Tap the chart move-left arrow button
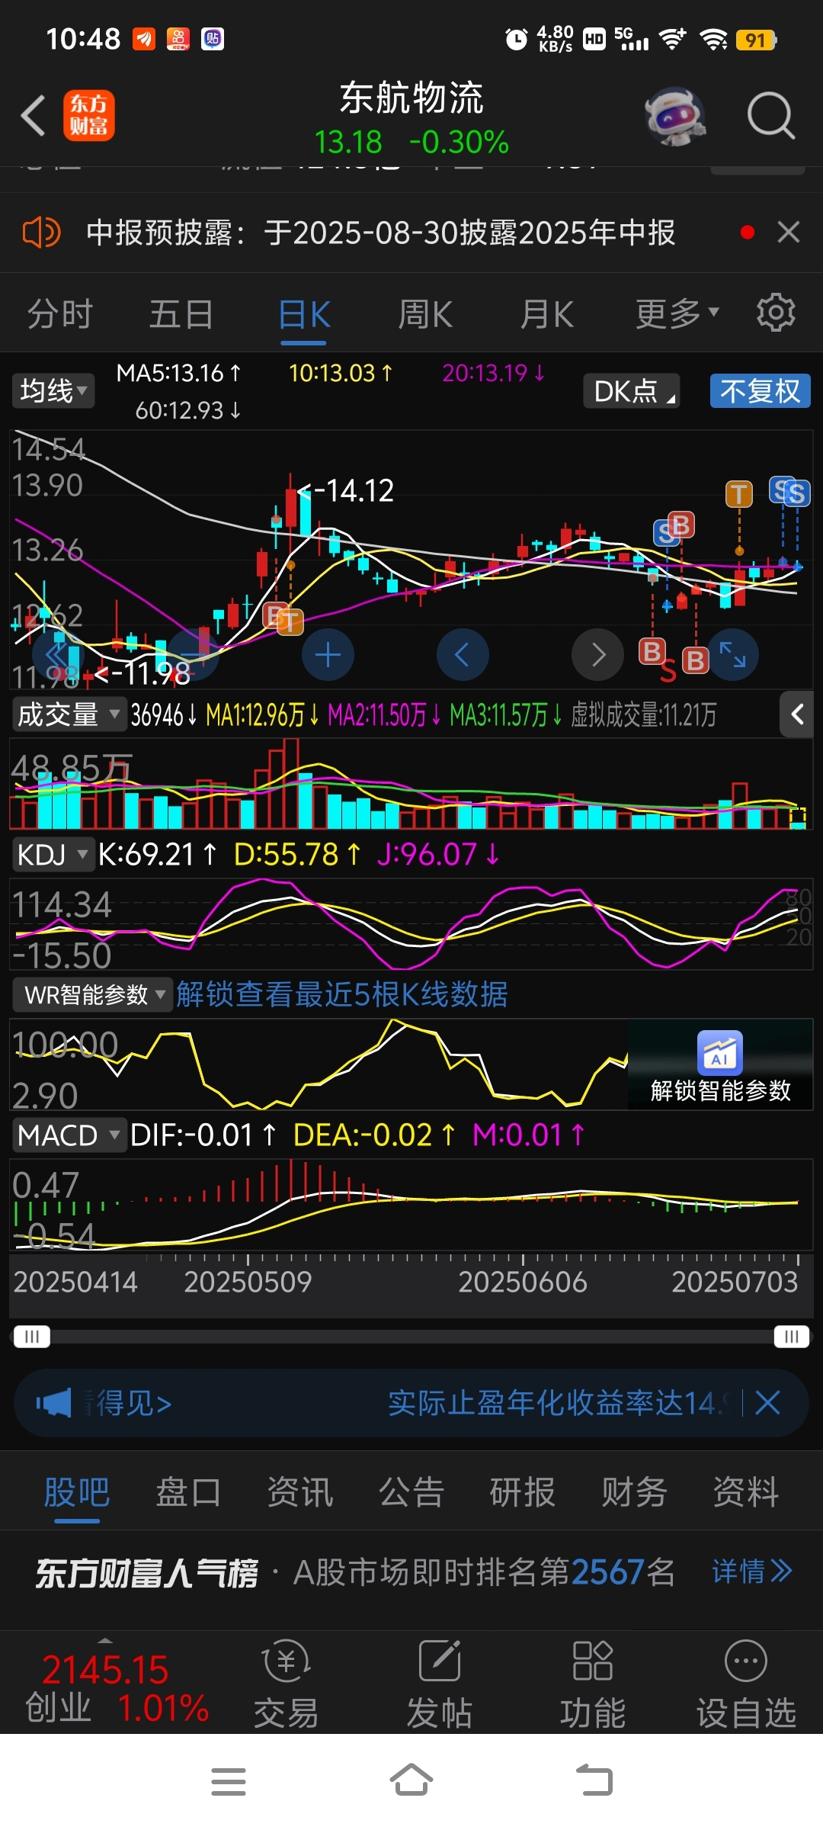Image resolution: width=823 pixels, height=1830 pixels. [x=463, y=654]
